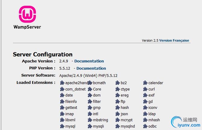Click the 'mysqli' extension name
Image resolution: width=202 pixels, height=130 pixels.
tap(98, 126)
